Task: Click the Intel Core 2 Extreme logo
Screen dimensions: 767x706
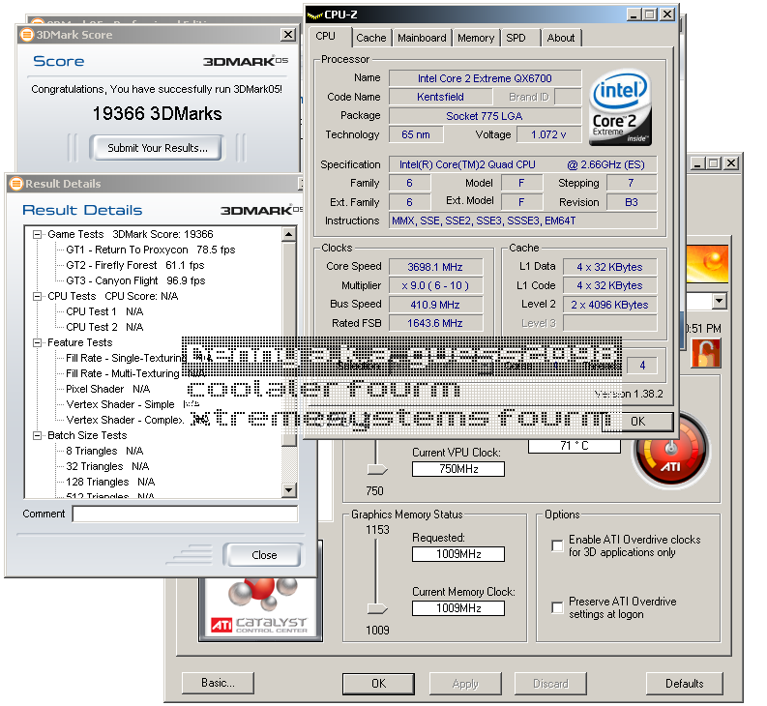Action: click(620, 106)
